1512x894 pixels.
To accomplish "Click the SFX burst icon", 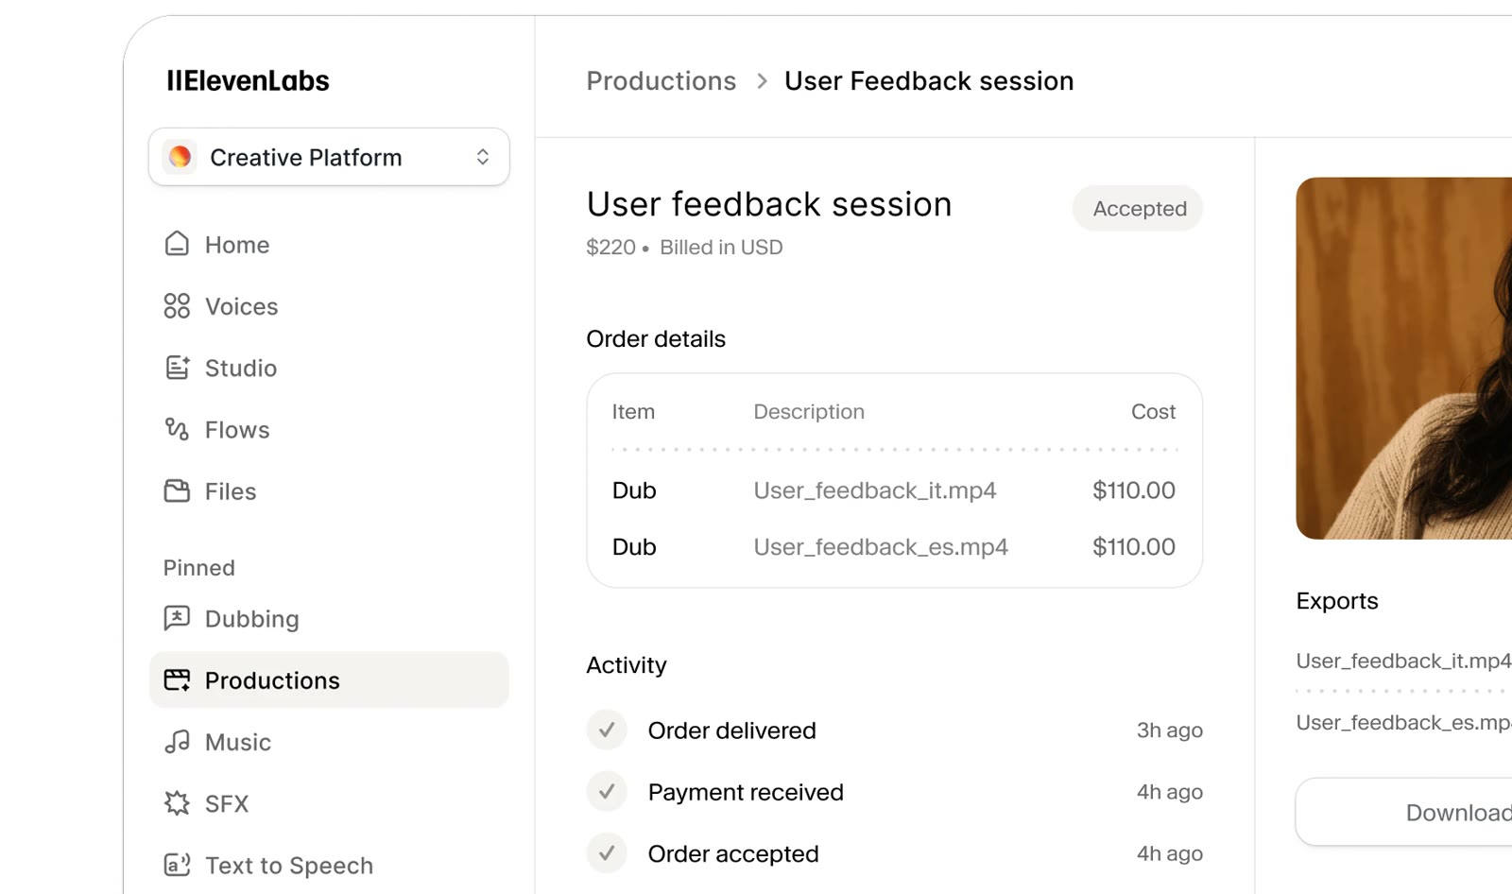I will (177, 803).
